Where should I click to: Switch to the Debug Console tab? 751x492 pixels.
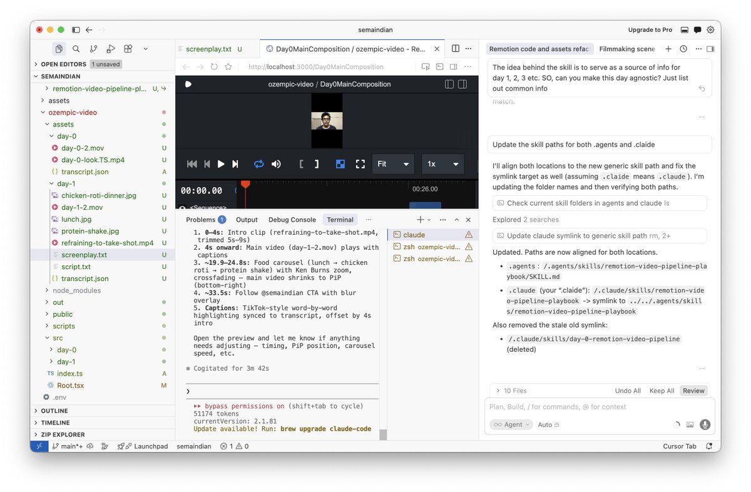click(x=292, y=220)
